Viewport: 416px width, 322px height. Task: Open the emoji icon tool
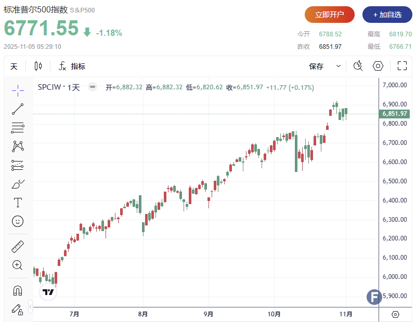pyautogui.click(x=18, y=221)
